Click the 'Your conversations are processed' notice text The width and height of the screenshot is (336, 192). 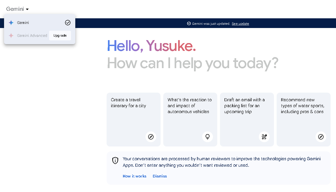(222, 162)
